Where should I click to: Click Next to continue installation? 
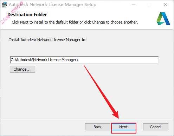click(x=124, y=127)
